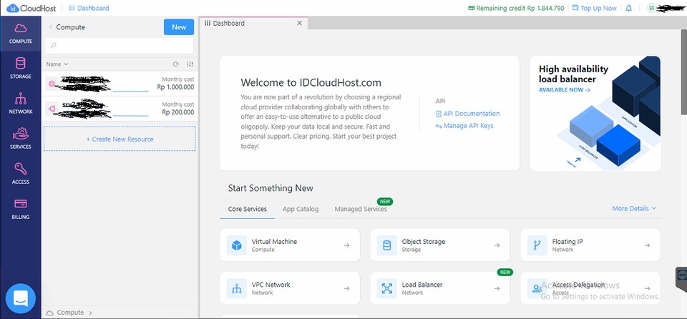
Task: Open the Storage section in sidebar
Action: click(x=21, y=69)
